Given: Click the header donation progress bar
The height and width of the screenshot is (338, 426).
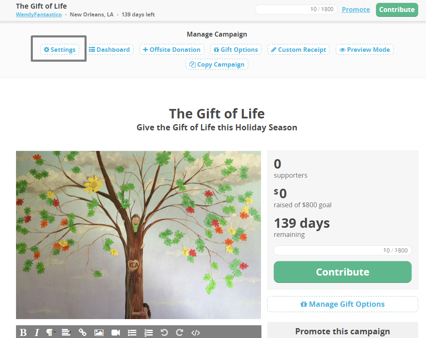Looking at the screenshot, I should pos(296,9).
